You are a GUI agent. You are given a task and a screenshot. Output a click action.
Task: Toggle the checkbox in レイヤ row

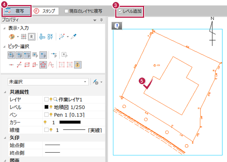46,100
